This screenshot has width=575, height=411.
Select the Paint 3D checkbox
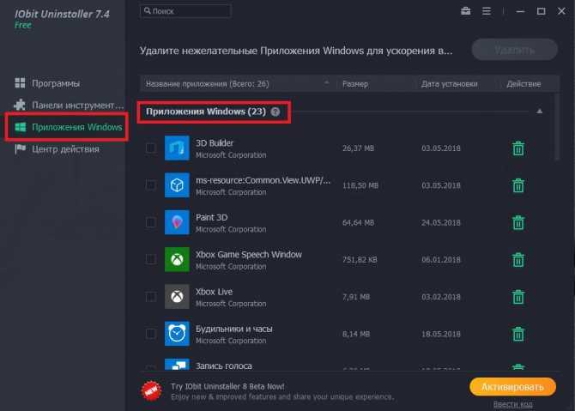coord(150,222)
